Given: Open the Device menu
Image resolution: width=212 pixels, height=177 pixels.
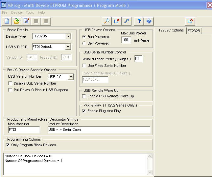Looking at the screenshot, I should click(16, 12).
